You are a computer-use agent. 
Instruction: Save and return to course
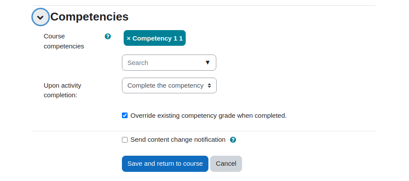click(x=165, y=164)
